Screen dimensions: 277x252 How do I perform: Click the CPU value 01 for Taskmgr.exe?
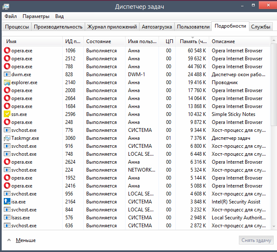[x=169, y=138]
